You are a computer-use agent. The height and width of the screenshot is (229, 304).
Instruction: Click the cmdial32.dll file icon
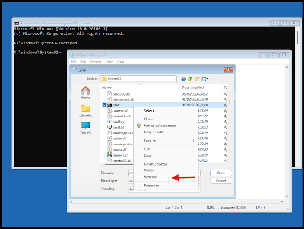pos(109,116)
